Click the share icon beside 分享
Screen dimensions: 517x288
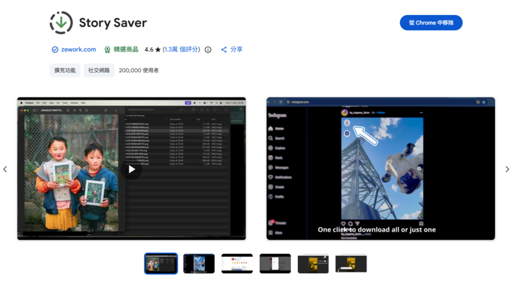(224, 50)
